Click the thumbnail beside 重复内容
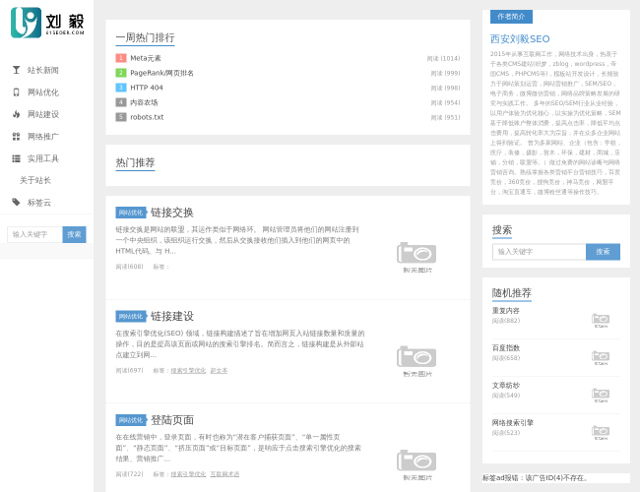The height and width of the screenshot is (492, 640). tap(601, 320)
